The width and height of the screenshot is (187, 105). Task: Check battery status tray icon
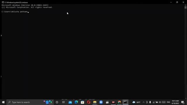157,102
